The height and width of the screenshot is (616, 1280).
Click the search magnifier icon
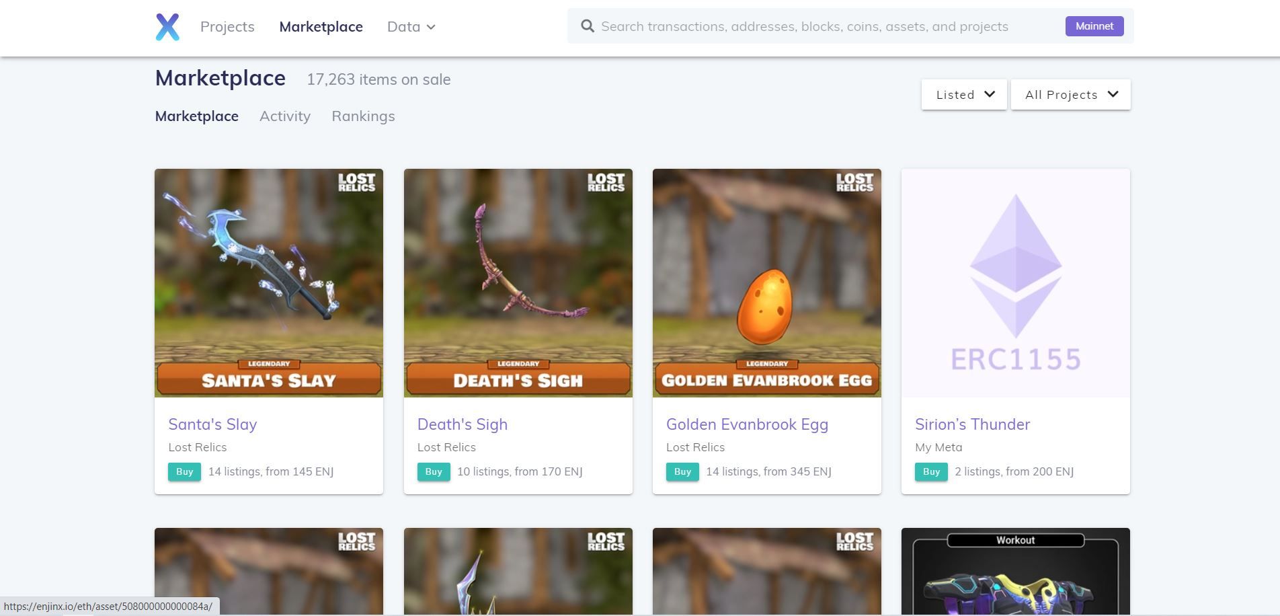click(x=588, y=26)
